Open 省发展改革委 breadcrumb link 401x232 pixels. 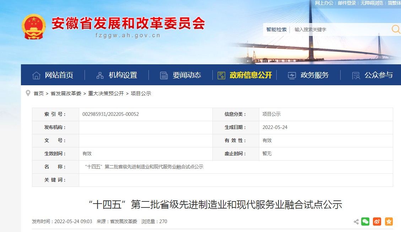[66, 93]
